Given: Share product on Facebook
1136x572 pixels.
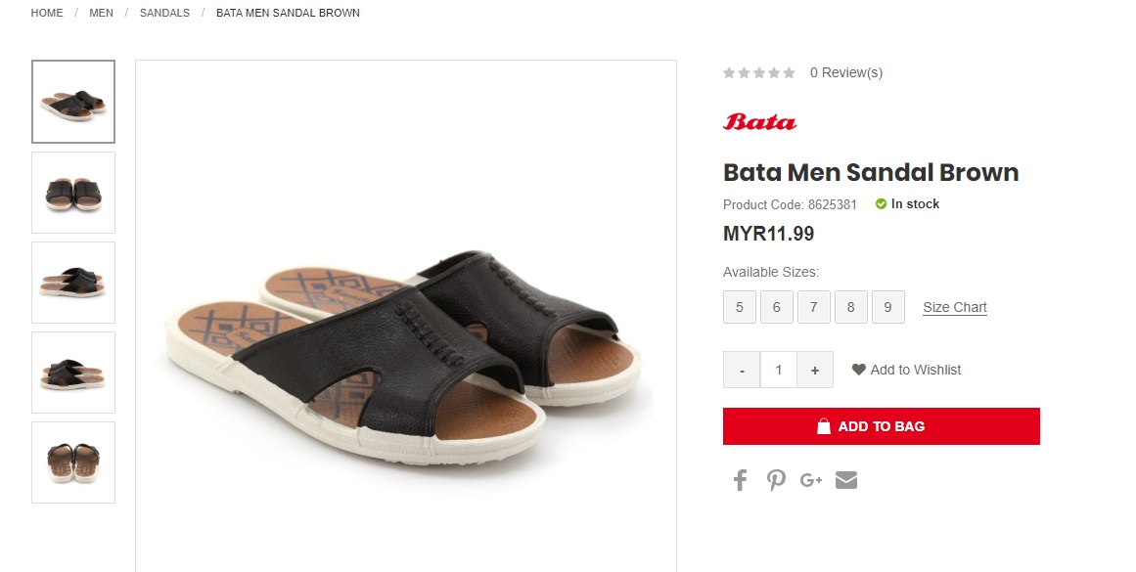Looking at the screenshot, I should pos(741,480).
